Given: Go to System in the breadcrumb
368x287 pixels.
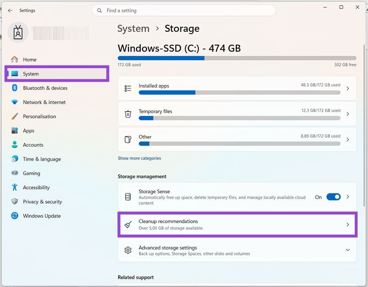Looking at the screenshot, I should (133, 29).
